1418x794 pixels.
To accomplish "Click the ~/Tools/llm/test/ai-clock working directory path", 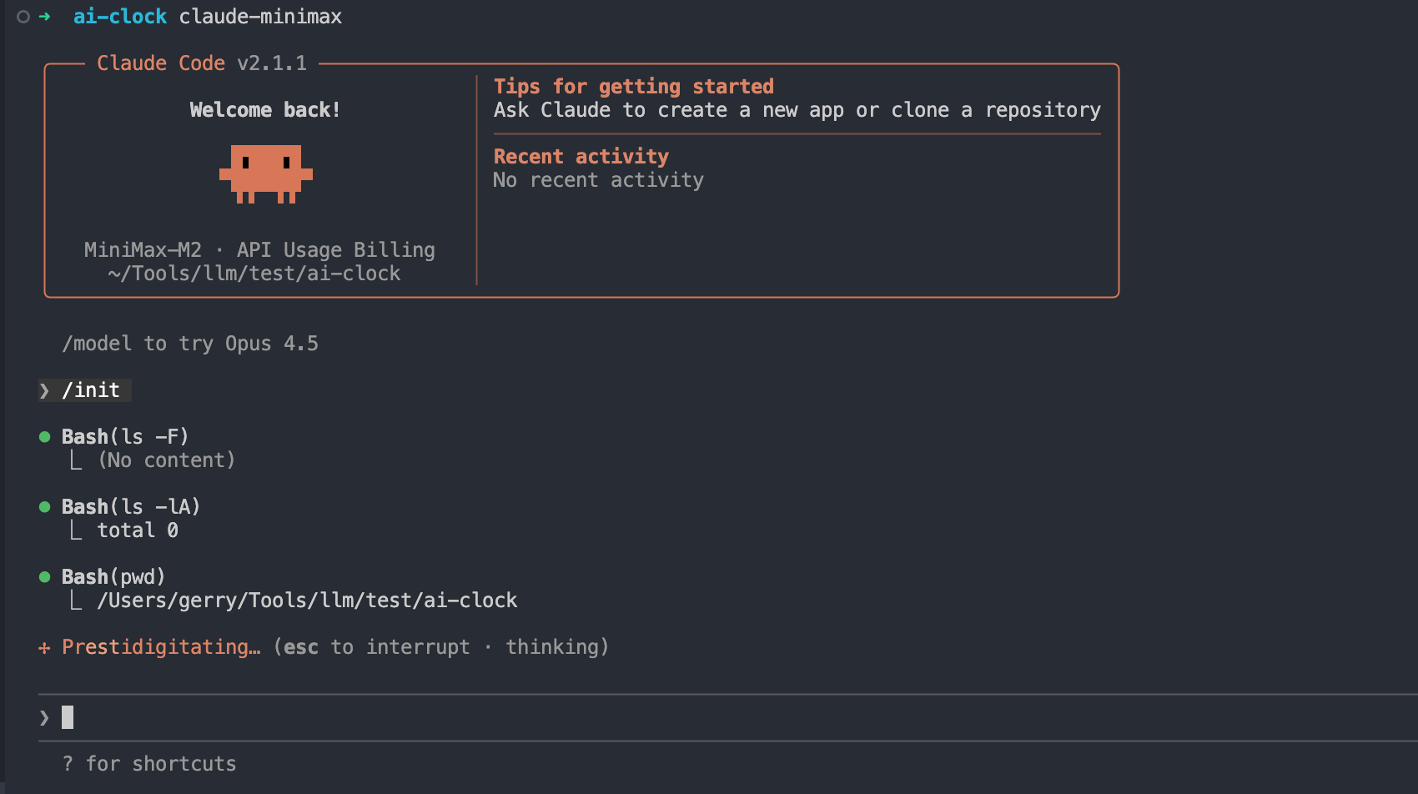I will [x=254, y=274].
